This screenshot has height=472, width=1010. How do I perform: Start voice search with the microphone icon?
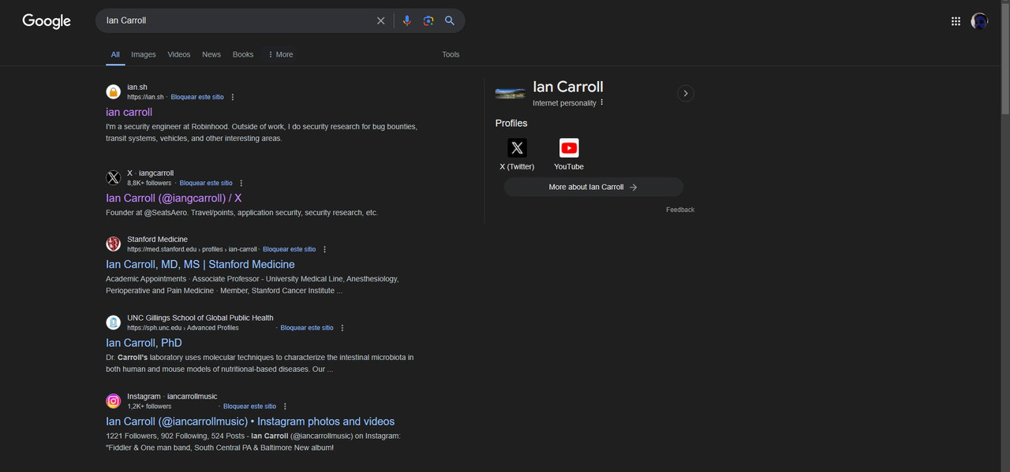406,20
